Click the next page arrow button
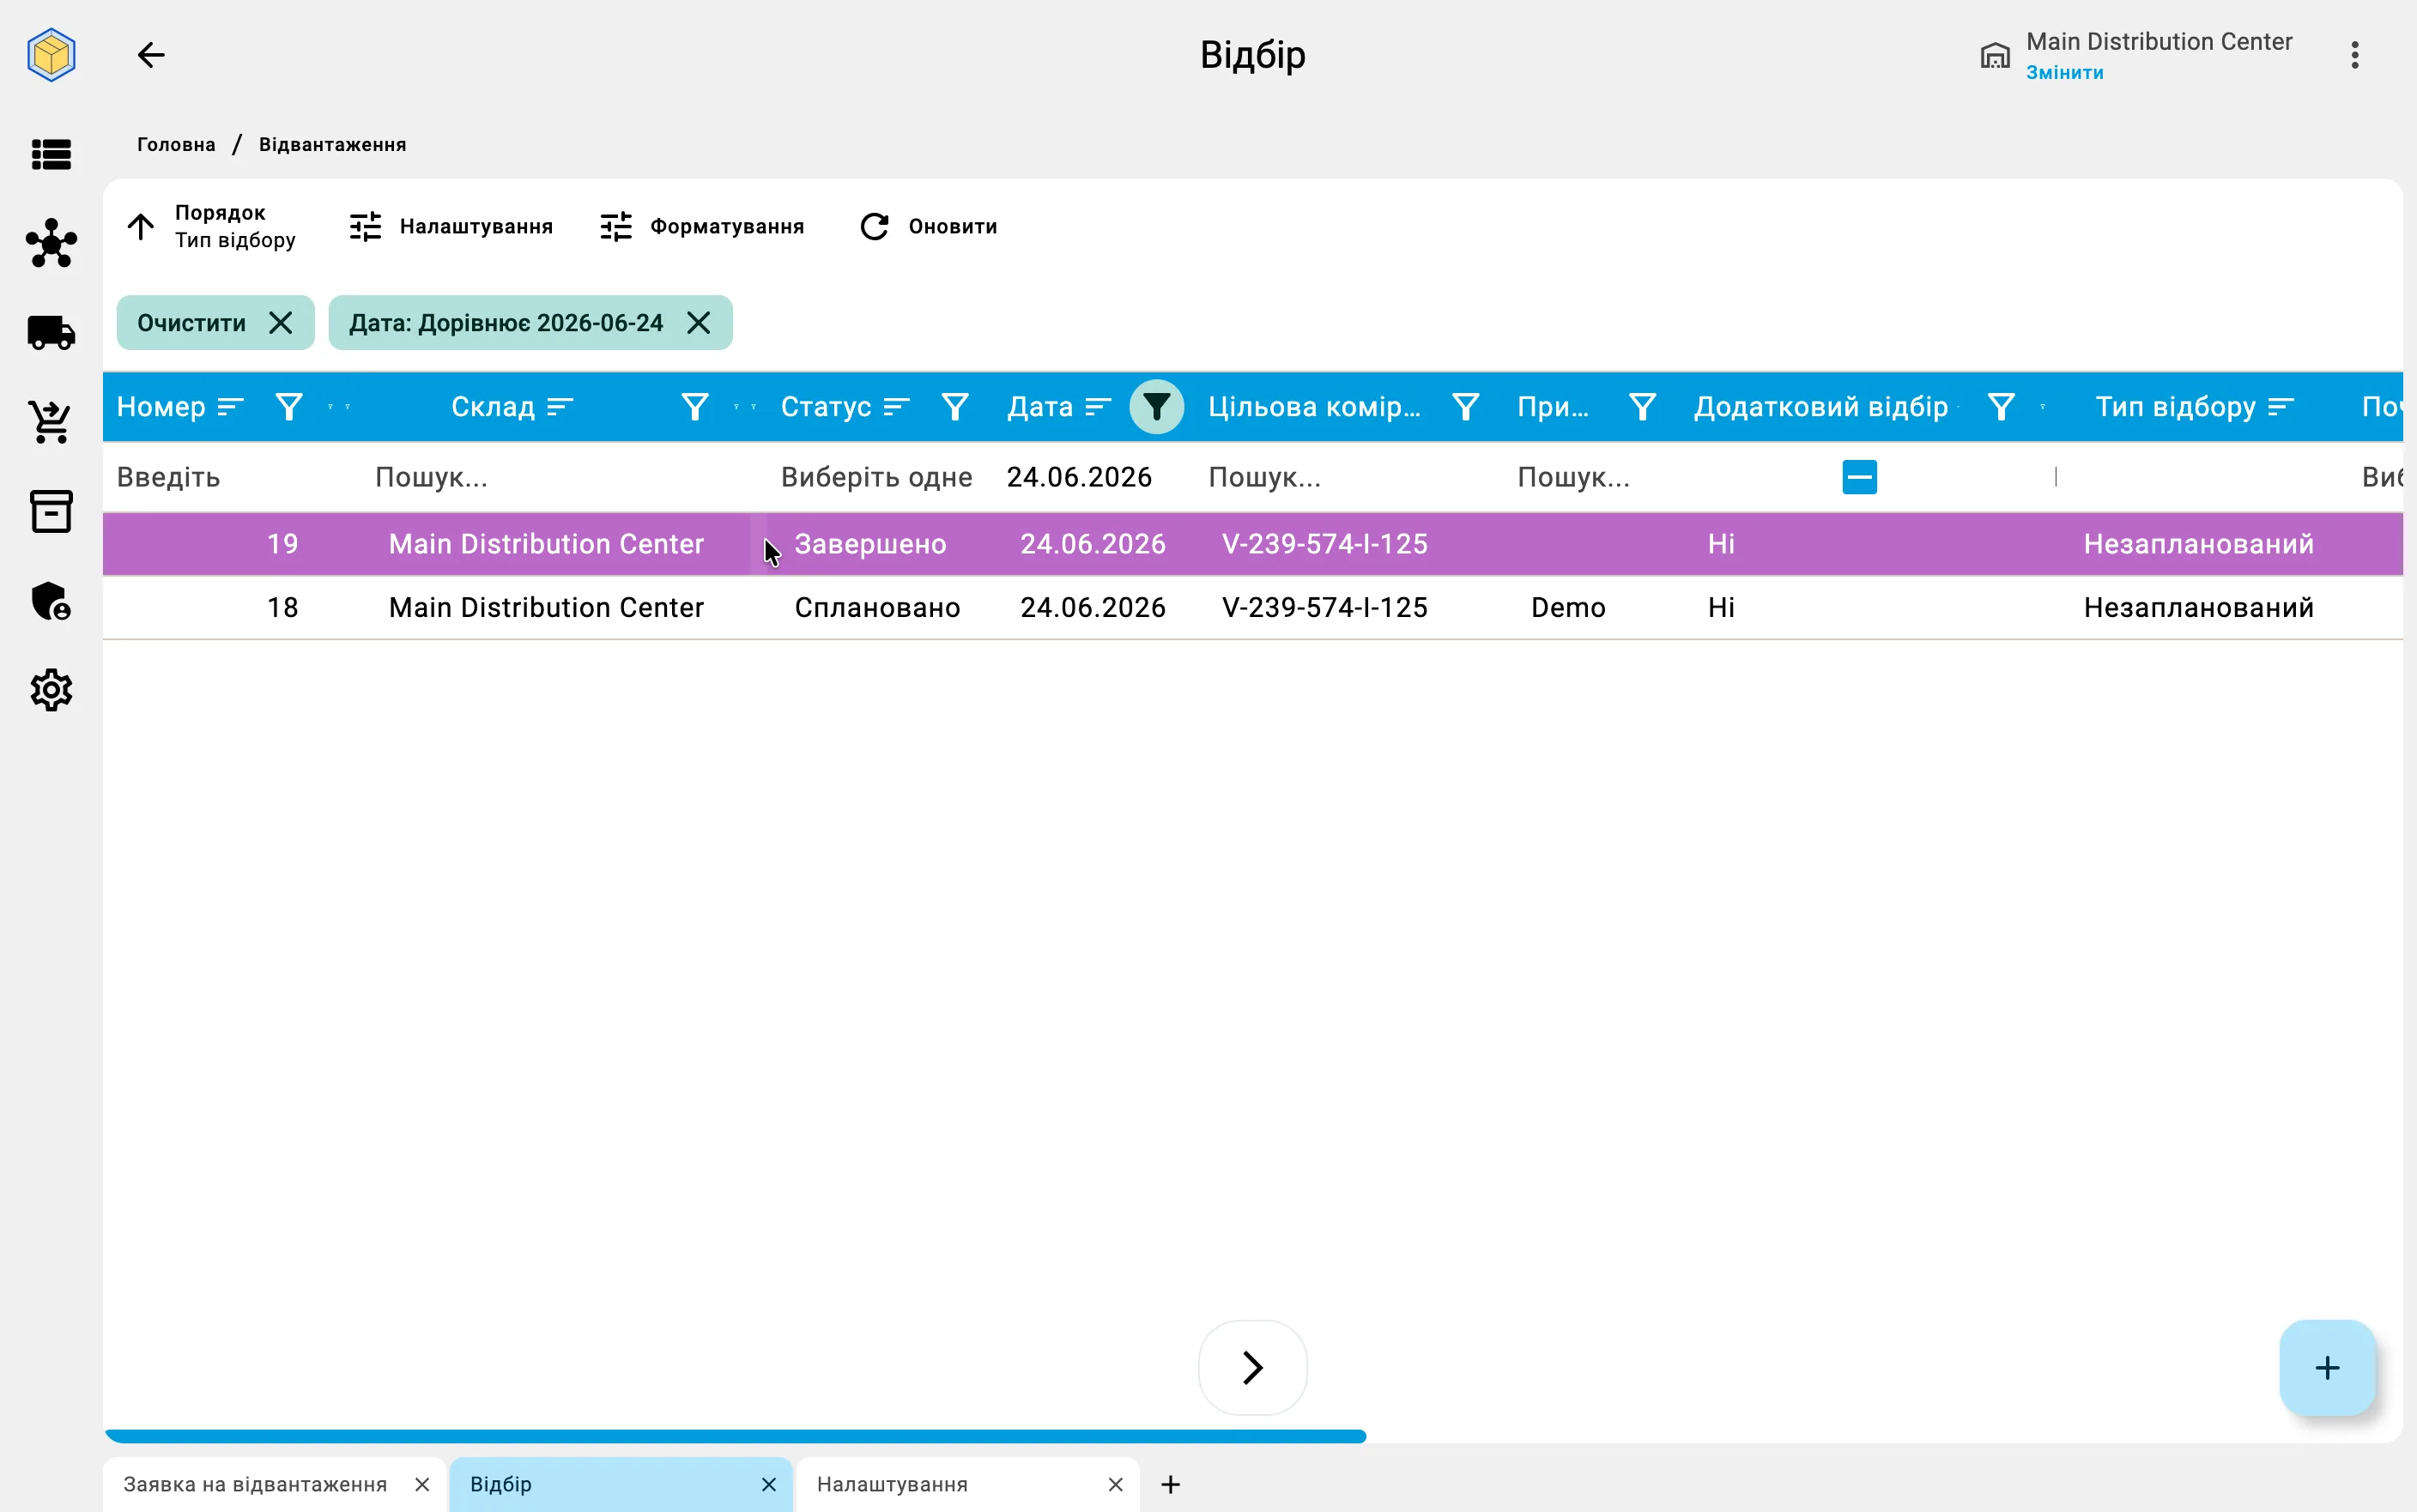2417x1512 pixels. point(1253,1367)
